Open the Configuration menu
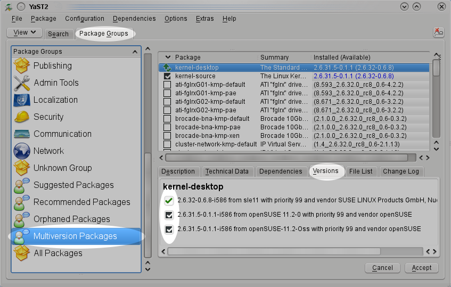The width and height of the screenshot is (451, 287). pos(85,19)
